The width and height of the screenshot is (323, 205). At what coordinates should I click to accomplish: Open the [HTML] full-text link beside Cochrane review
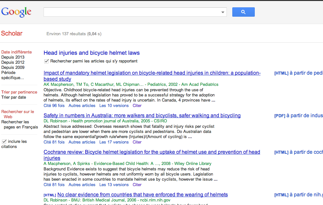click(299, 152)
